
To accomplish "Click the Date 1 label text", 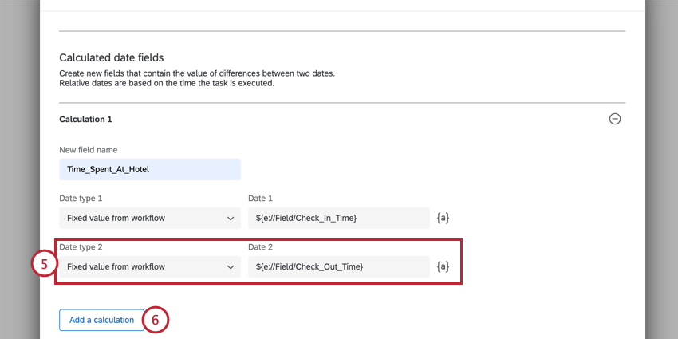I will [260, 198].
